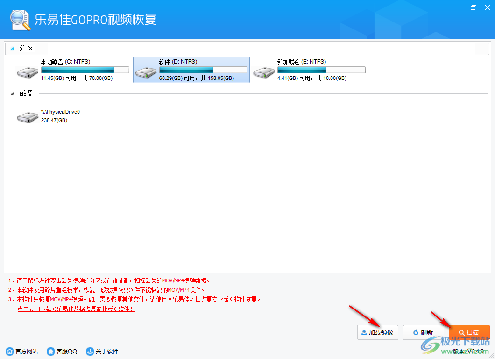The width and height of the screenshot is (495, 359).
Task: Select 软件 (D: NTFS) label
Action: 178,62
